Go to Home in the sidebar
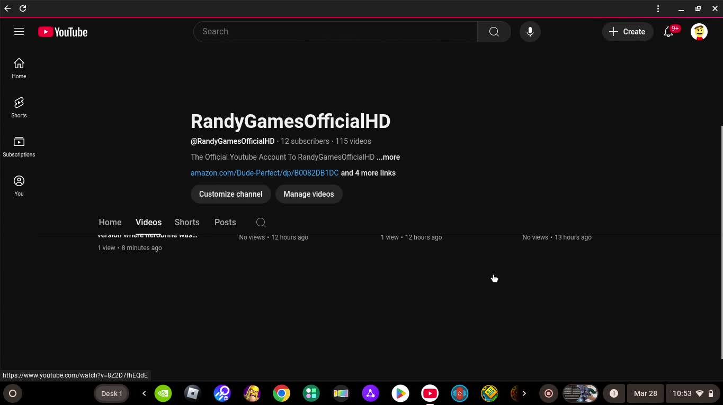 point(19,68)
